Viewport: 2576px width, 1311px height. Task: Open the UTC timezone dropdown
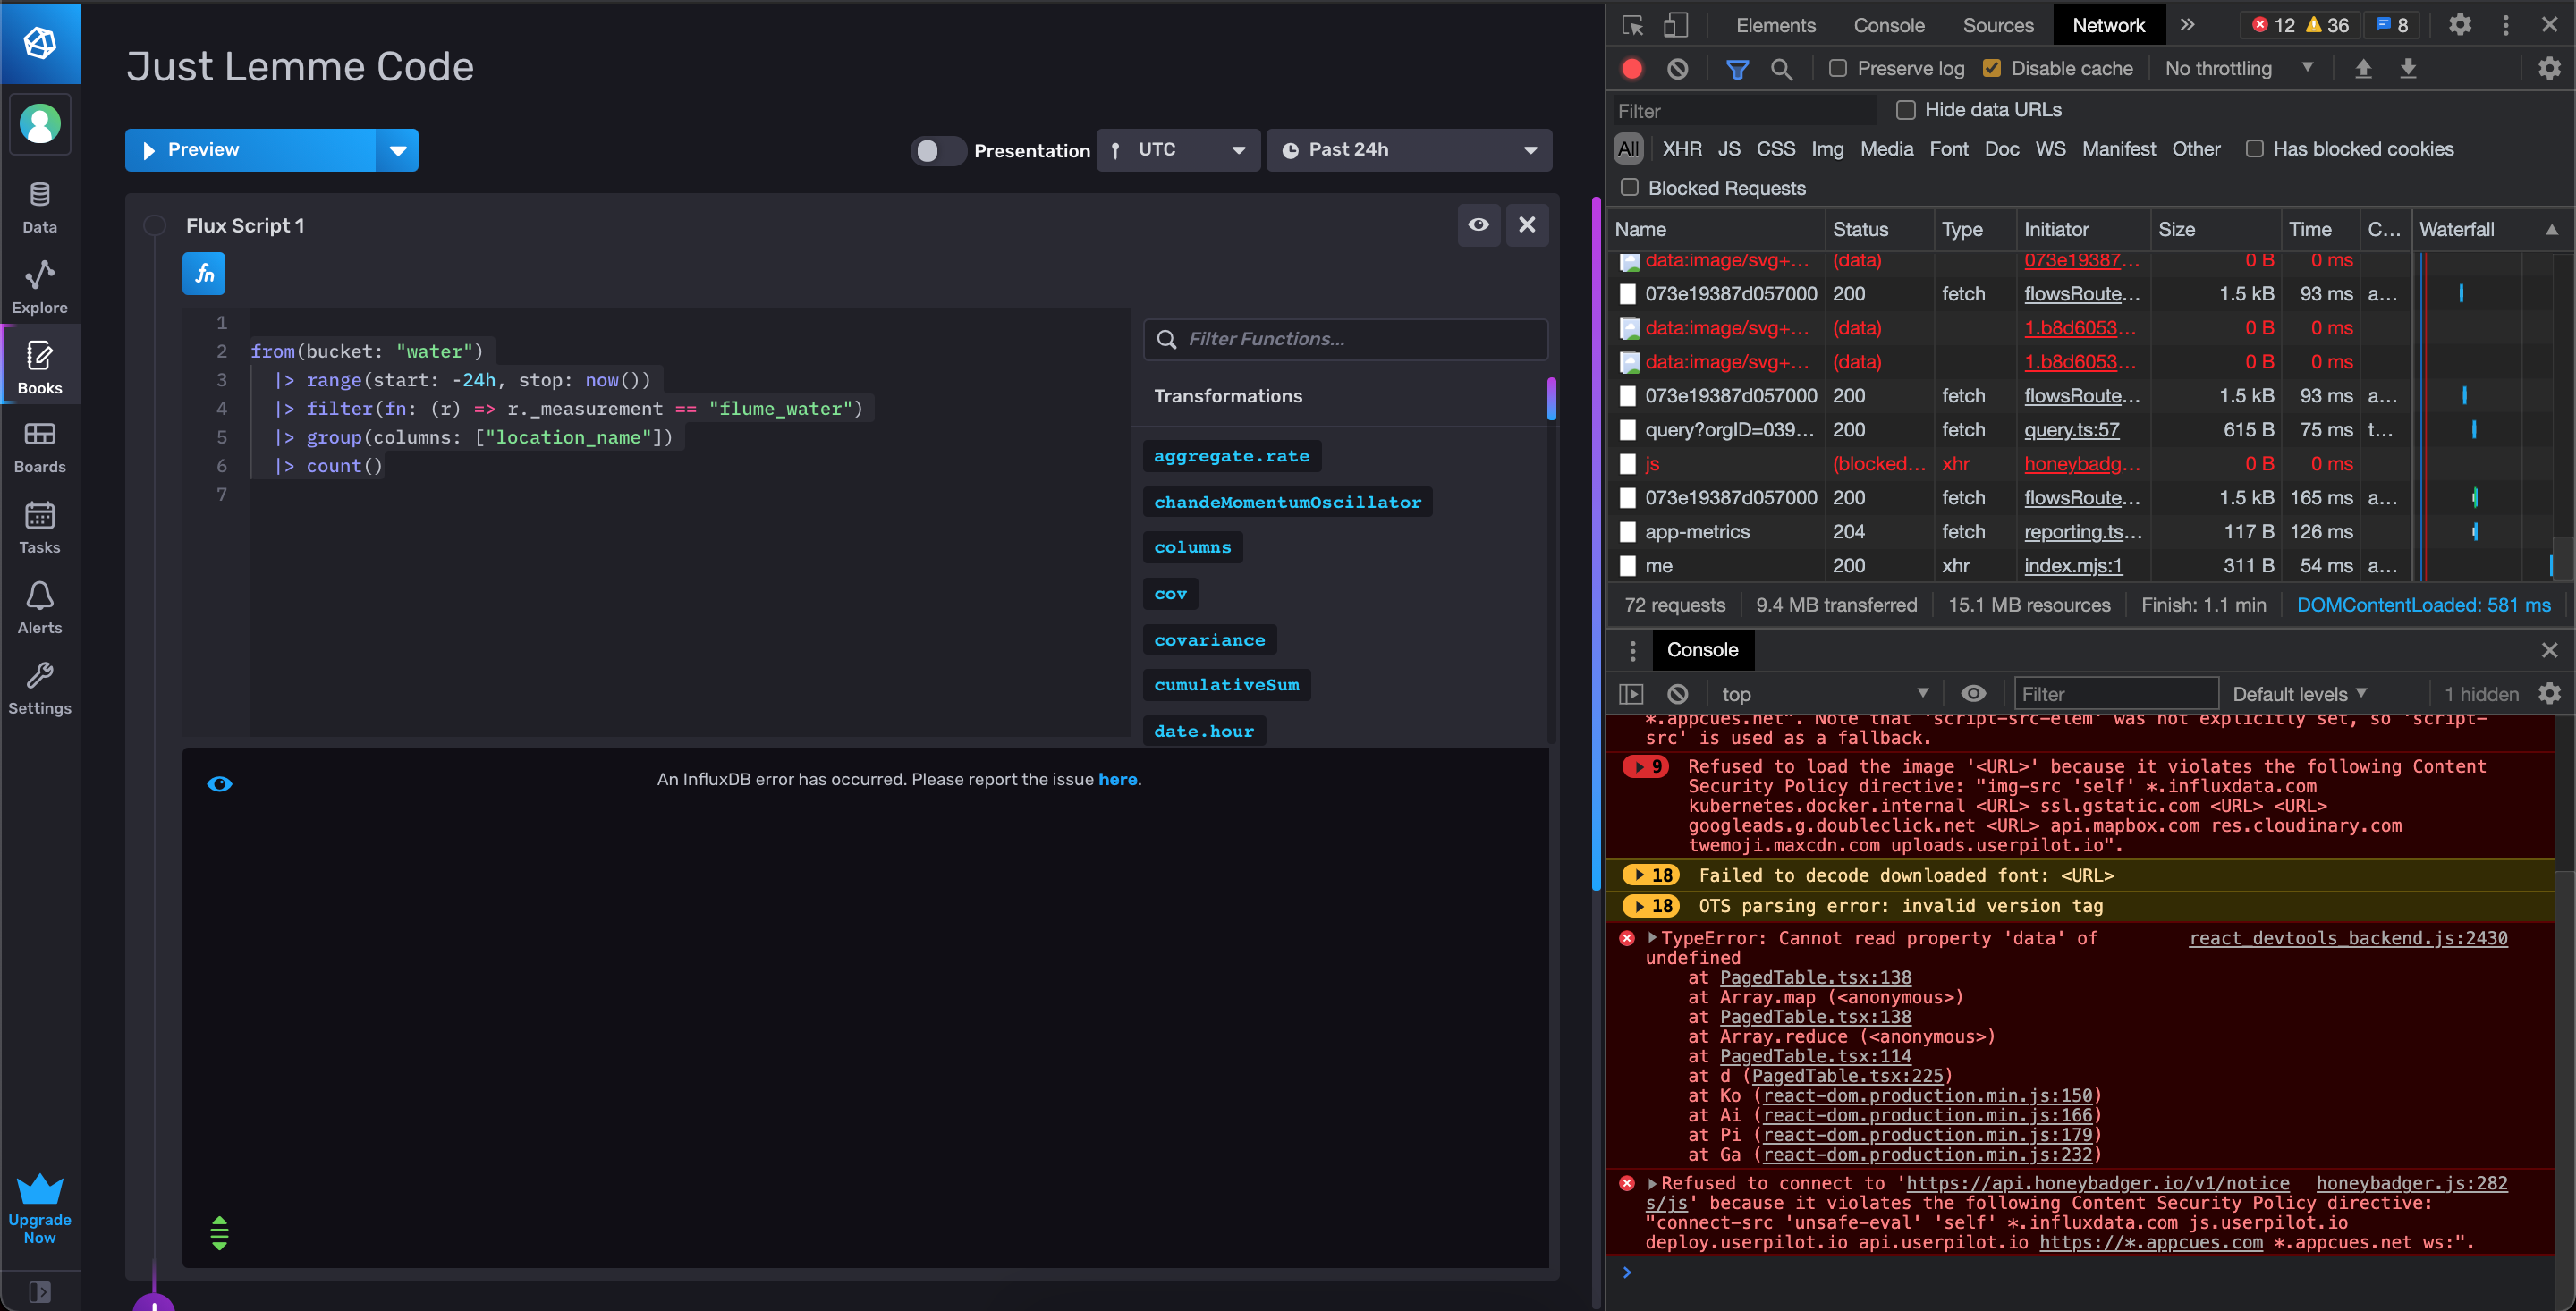1178,150
